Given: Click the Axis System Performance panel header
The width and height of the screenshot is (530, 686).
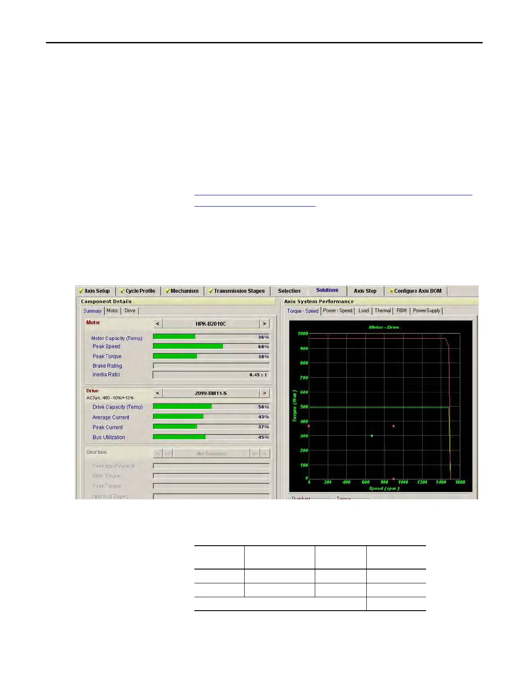Looking at the screenshot, I should click(x=380, y=301).
